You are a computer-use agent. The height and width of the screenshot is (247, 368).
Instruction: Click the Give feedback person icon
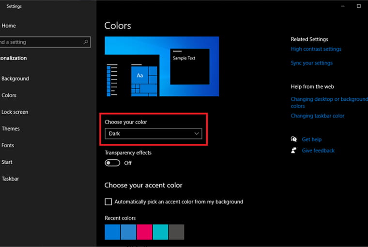(293, 151)
